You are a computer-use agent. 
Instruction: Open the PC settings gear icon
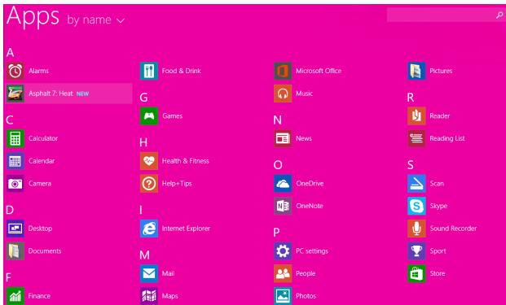tap(283, 251)
